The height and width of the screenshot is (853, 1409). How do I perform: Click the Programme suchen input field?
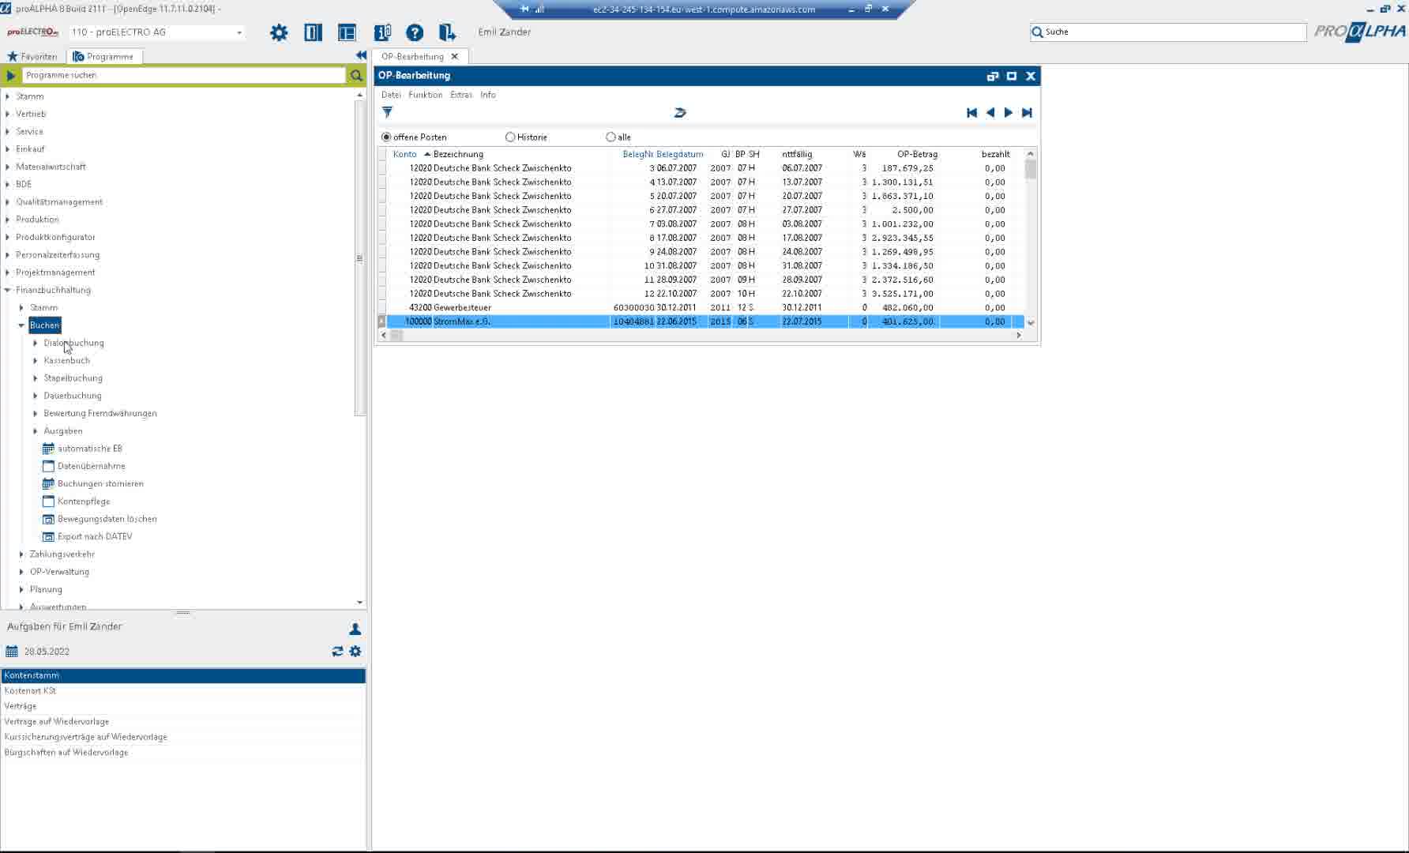click(x=183, y=75)
